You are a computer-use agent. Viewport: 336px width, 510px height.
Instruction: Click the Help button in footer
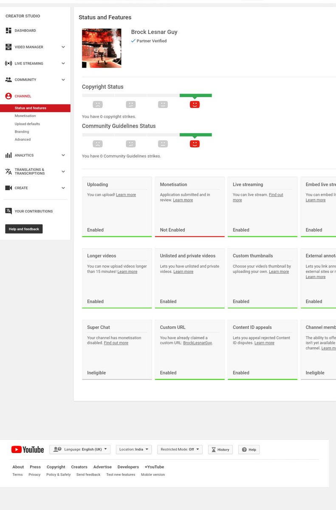pyautogui.click(x=249, y=450)
